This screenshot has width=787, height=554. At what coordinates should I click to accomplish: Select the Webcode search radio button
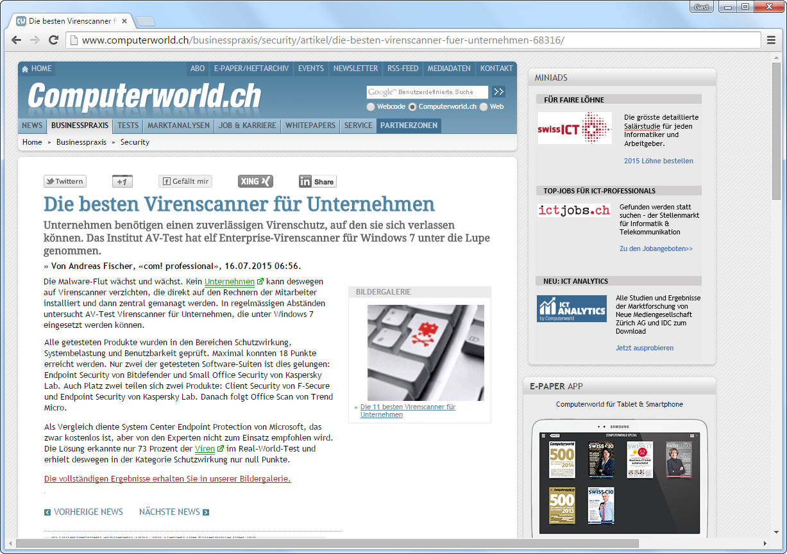tap(371, 107)
